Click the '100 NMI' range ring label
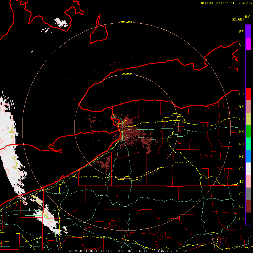This screenshot has width=253, height=253. (x=126, y=22)
